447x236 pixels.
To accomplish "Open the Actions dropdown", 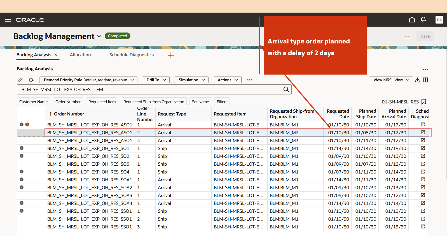I will (227, 80).
